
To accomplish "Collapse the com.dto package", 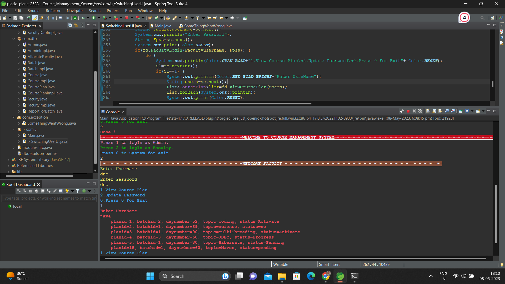I will pos(14,38).
